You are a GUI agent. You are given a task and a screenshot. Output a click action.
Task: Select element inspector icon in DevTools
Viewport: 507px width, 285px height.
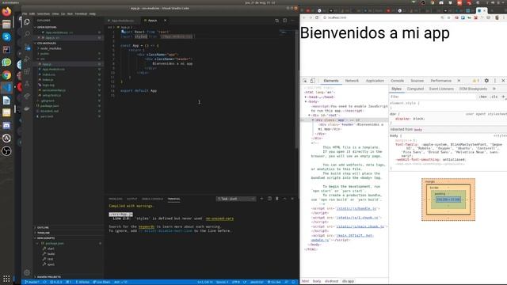point(304,81)
